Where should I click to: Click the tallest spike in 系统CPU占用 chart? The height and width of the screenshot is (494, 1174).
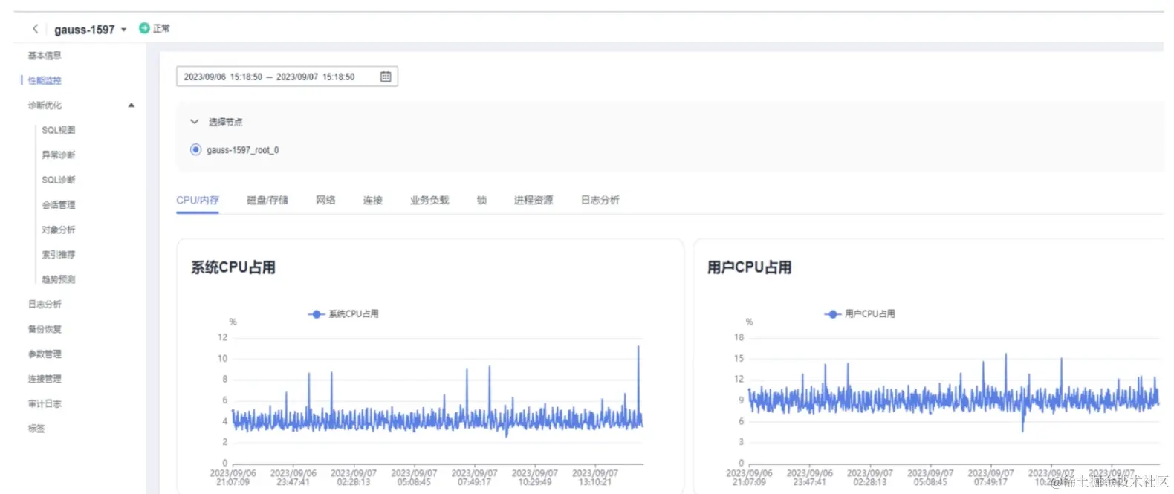[x=638, y=348]
